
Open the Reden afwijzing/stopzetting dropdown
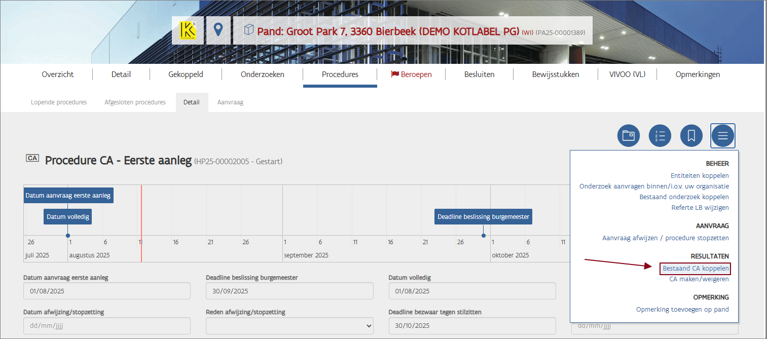click(289, 326)
